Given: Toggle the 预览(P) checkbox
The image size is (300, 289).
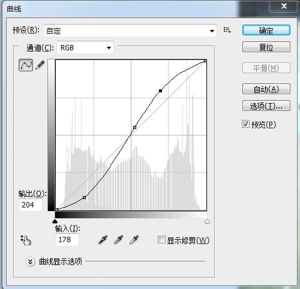Looking at the screenshot, I should point(245,124).
